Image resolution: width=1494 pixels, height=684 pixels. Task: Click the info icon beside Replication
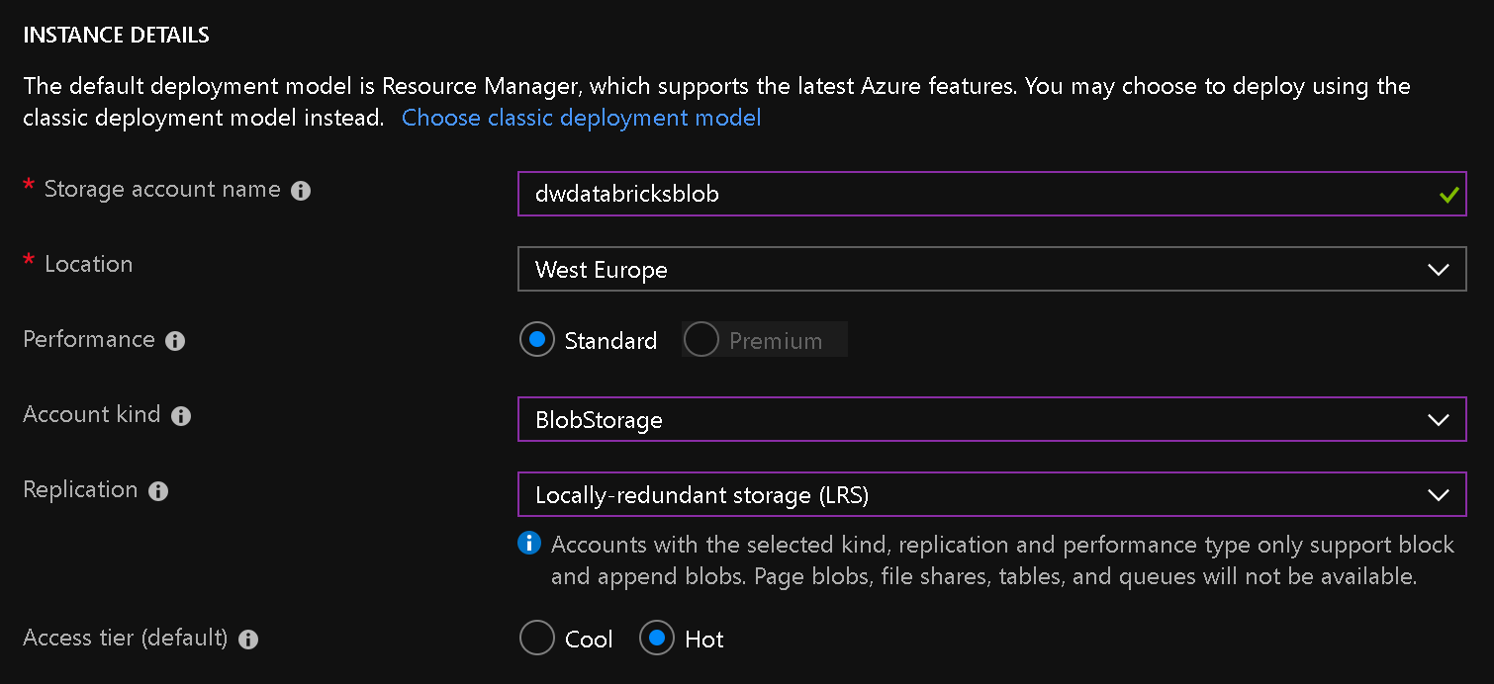click(158, 490)
